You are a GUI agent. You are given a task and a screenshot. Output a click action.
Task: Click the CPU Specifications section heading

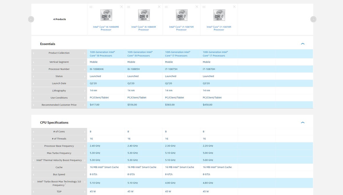[54, 123]
